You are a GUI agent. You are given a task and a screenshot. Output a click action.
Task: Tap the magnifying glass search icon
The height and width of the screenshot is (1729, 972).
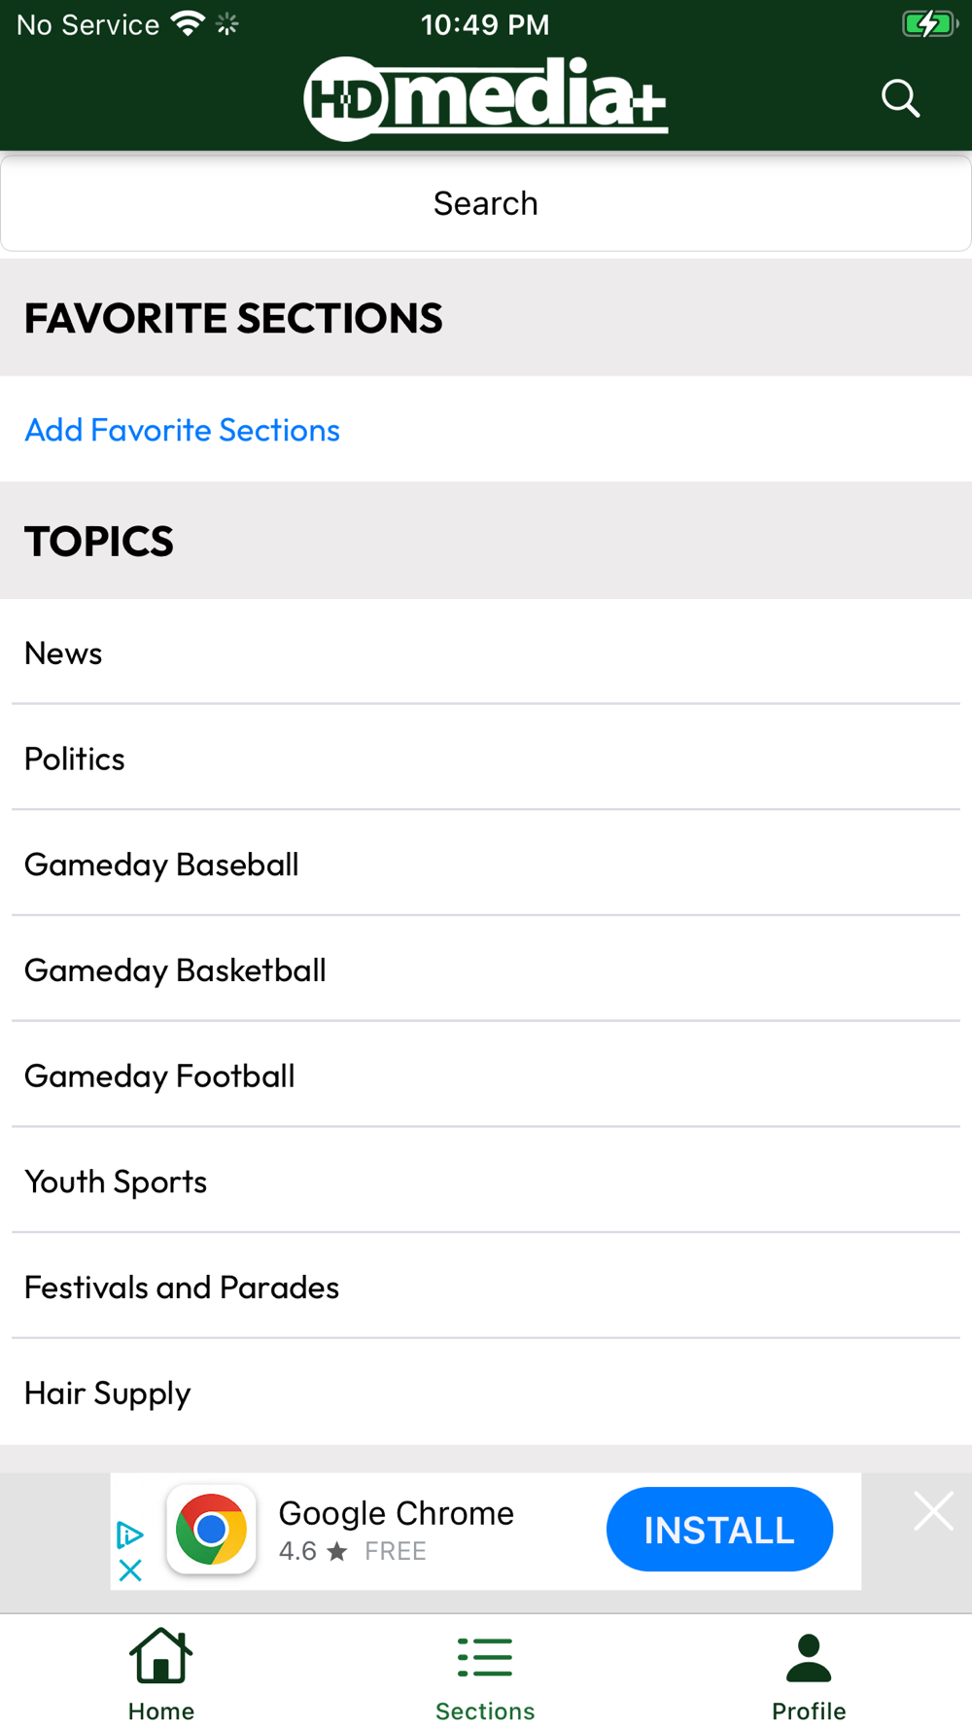click(x=900, y=98)
